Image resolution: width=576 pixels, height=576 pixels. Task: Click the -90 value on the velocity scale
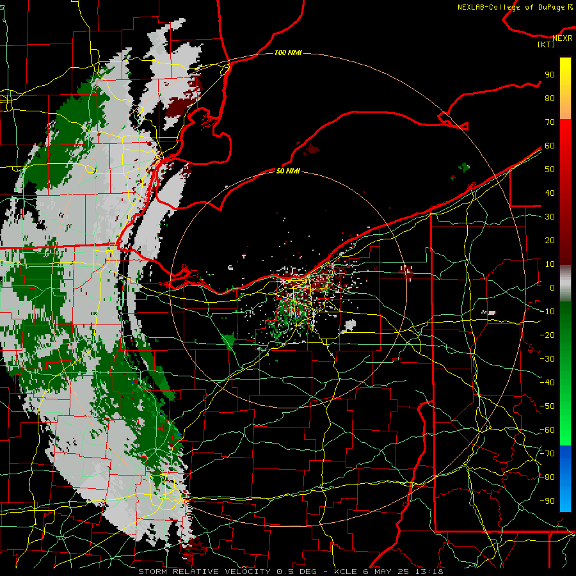pyautogui.click(x=547, y=501)
